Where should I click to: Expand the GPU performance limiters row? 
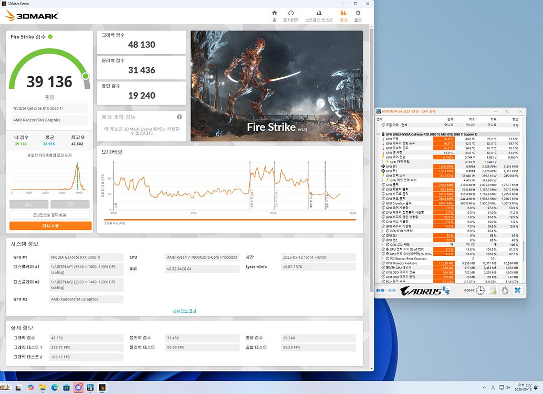[383, 245]
